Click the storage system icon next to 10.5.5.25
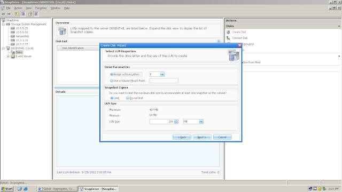Screen dimensions: 342x192 pos(13,28)
